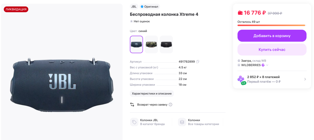This screenshot has width=314, height=140.
Task: Click the verified checkmark beside WILDBERRIES
Action: (x=263, y=65)
